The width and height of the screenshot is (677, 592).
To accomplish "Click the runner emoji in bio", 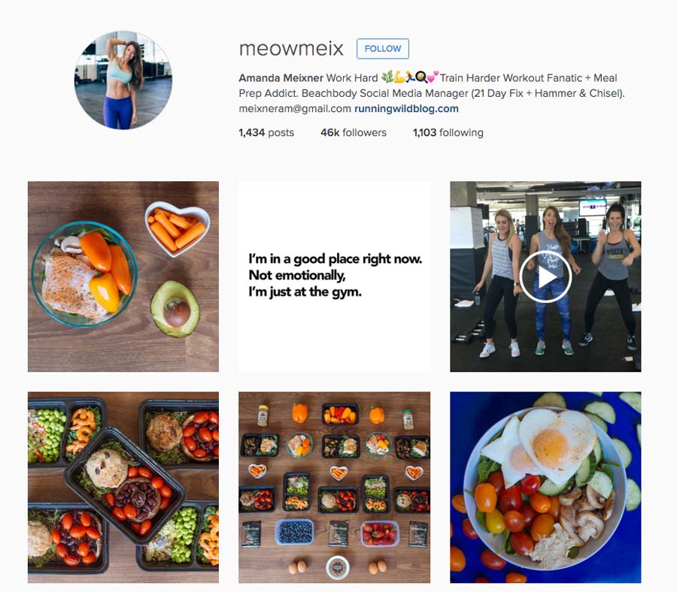I will tap(410, 77).
